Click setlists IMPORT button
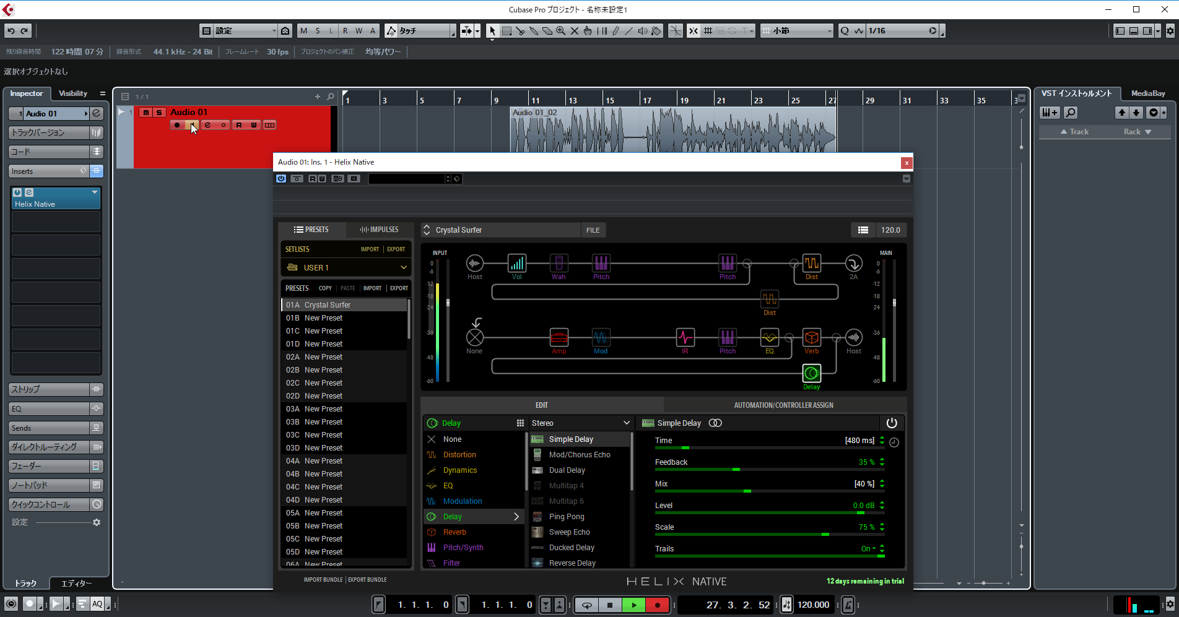This screenshot has height=617, width=1179. click(x=370, y=249)
